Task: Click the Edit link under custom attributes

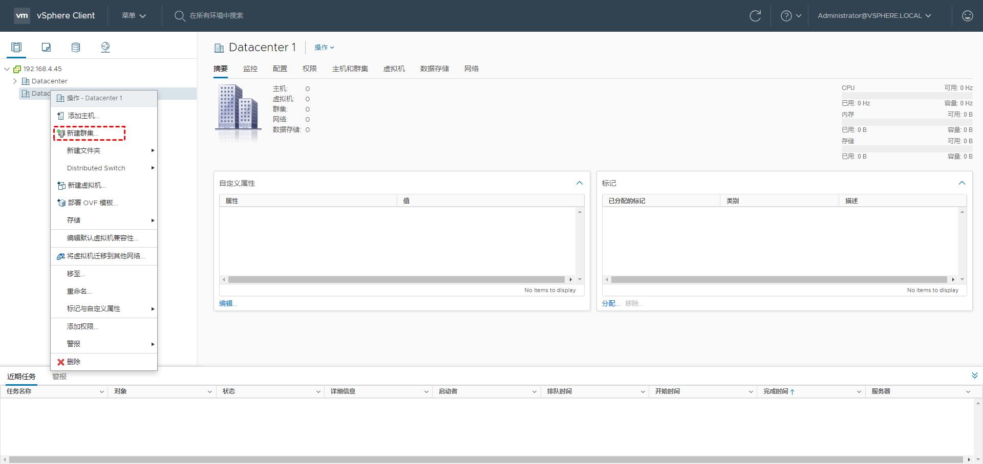Action: (227, 303)
